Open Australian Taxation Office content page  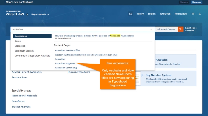(67, 50)
